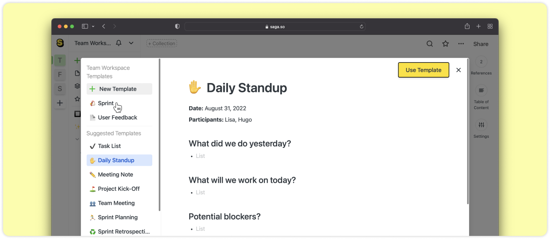Select the Meeting Note template
Image resolution: width=550 pixels, height=239 pixels.
(x=115, y=175)
